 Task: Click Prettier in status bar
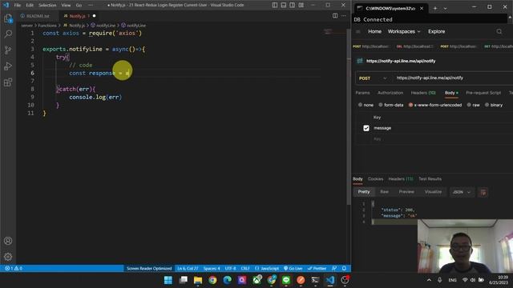click(317, 269)
